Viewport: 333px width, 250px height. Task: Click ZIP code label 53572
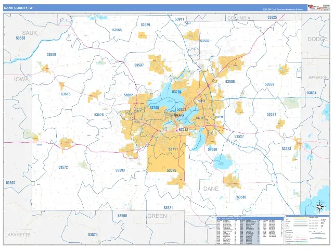pos(63,167)
